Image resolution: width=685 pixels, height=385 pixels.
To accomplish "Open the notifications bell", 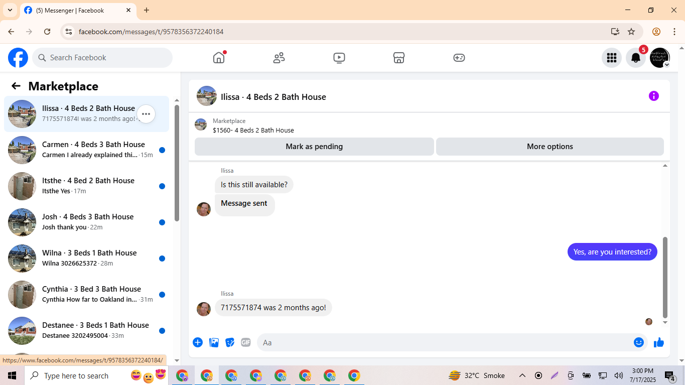I will pyautogui.click(x=636, y=58).
